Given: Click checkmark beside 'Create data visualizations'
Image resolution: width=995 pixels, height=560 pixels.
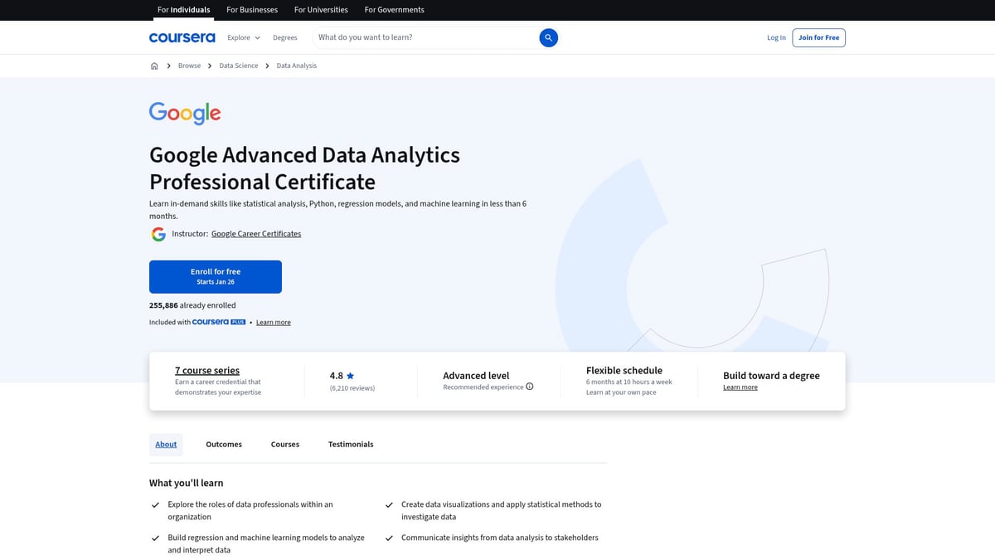Looking at the screenshot, I should click(389, 504).
